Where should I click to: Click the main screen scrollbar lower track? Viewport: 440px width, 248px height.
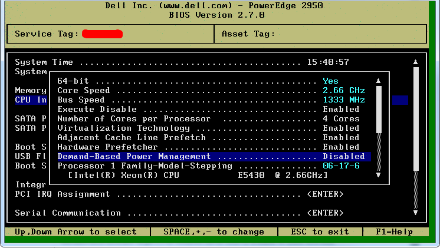[416, 190]
